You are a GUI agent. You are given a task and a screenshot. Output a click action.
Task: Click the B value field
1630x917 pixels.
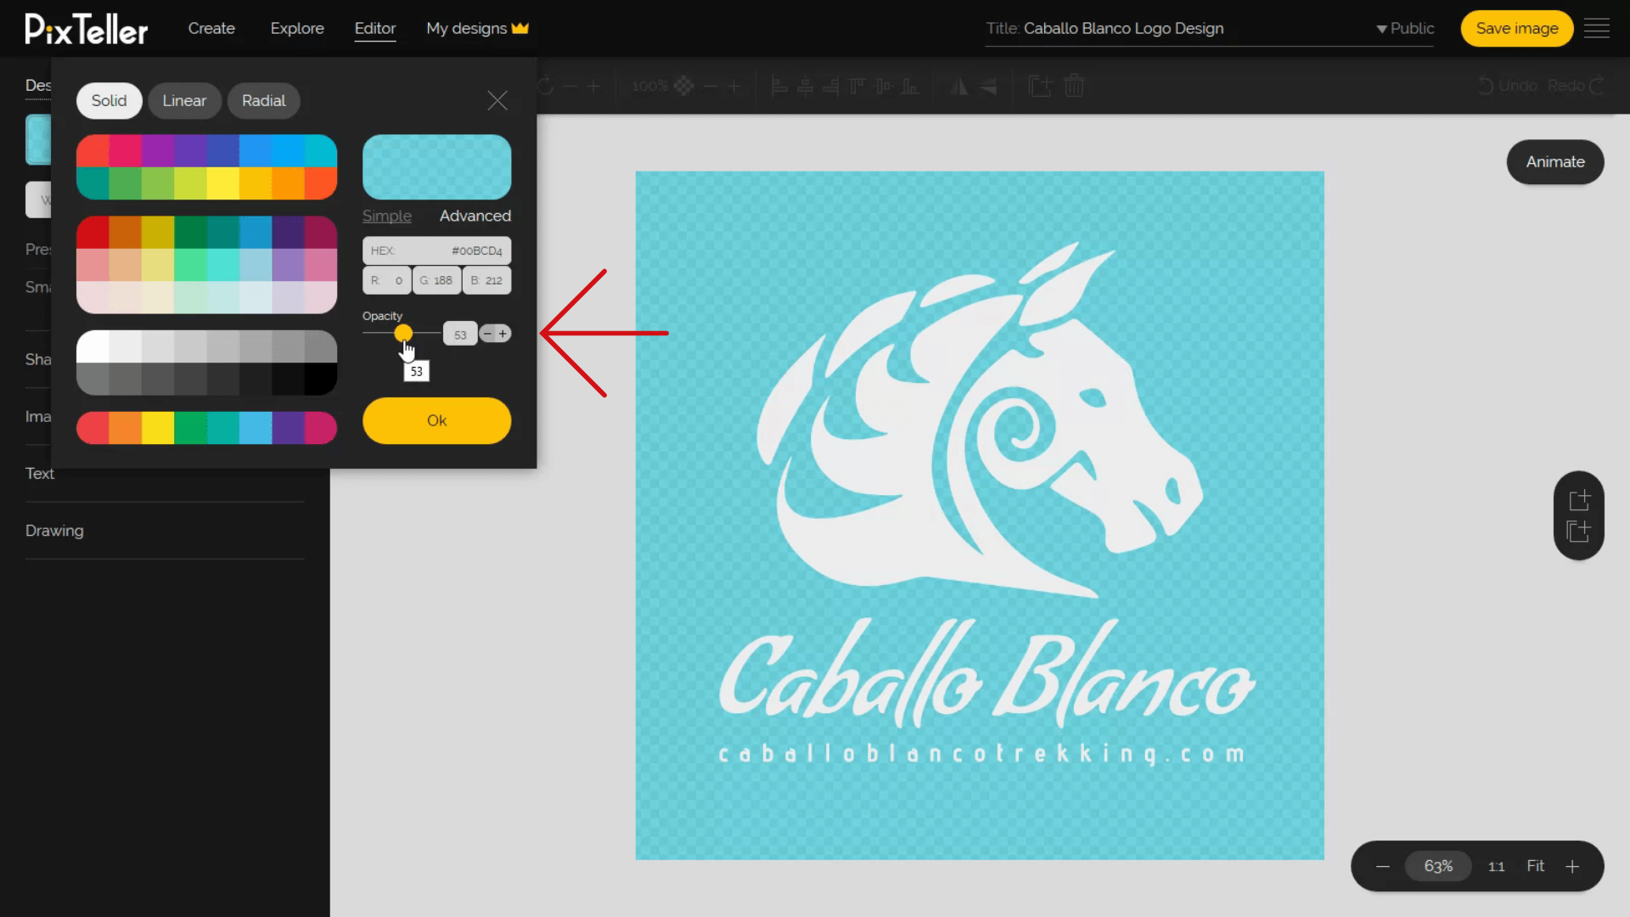pyautogui.click(x=487, y=280)
